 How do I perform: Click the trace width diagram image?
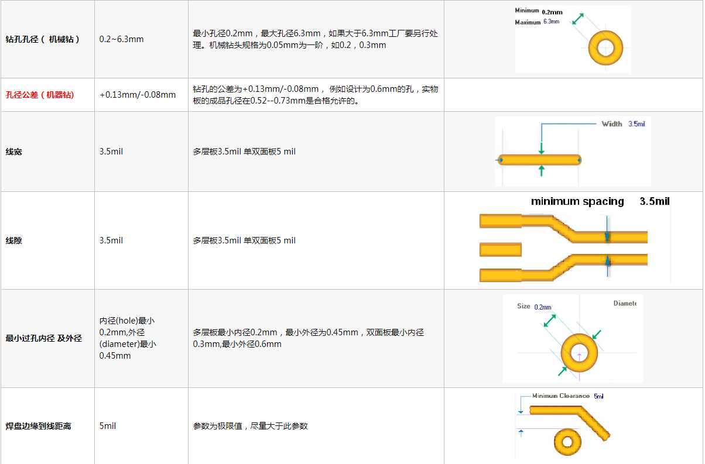coord(573,152)
